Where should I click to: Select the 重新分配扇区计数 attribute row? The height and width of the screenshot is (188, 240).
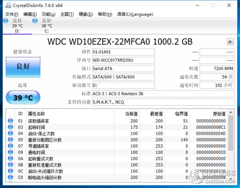click(117, 140)
